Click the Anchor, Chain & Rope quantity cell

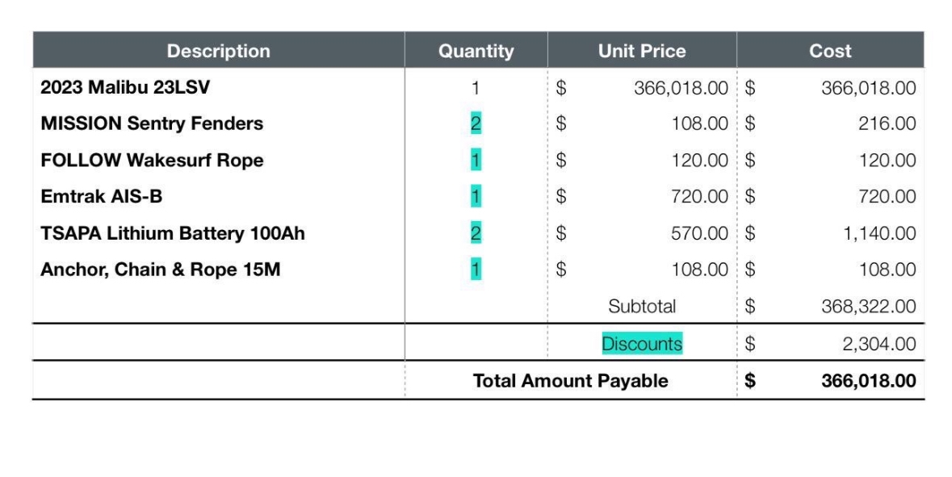[476, 270]
